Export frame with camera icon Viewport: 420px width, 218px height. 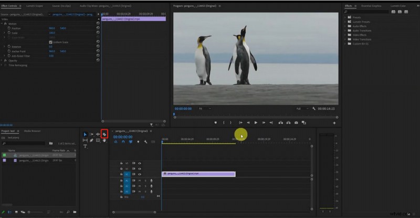[296, 123]
